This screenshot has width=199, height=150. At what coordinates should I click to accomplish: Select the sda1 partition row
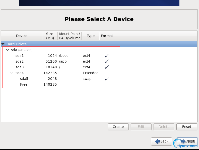tap(99, 56)
